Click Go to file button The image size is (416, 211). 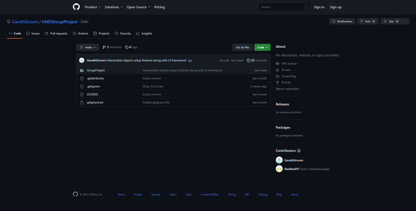(242, 47)
